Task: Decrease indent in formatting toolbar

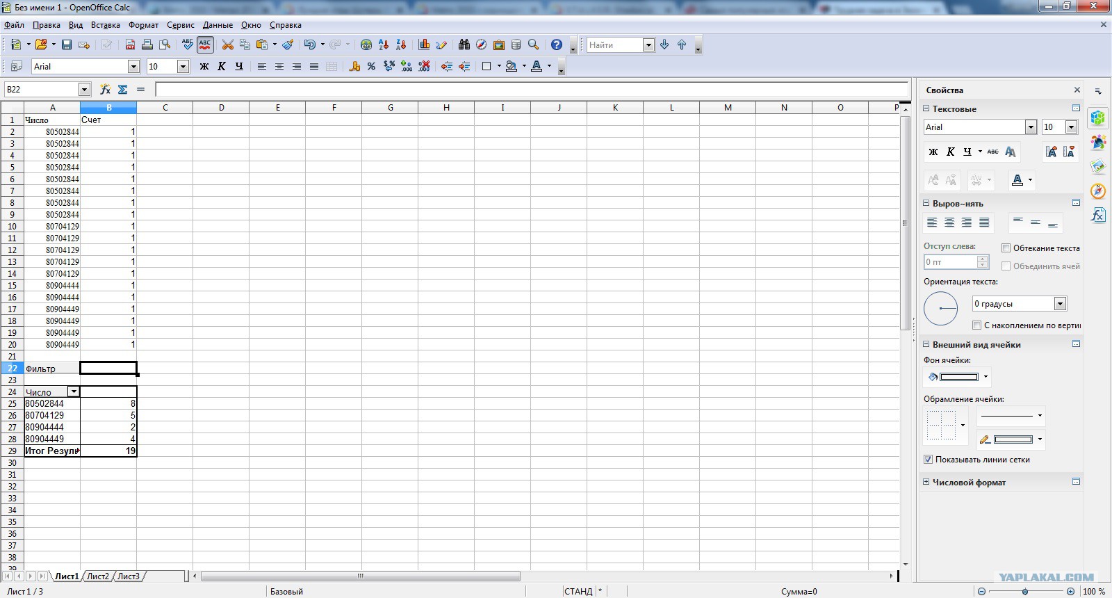Action: coord(447,66)
